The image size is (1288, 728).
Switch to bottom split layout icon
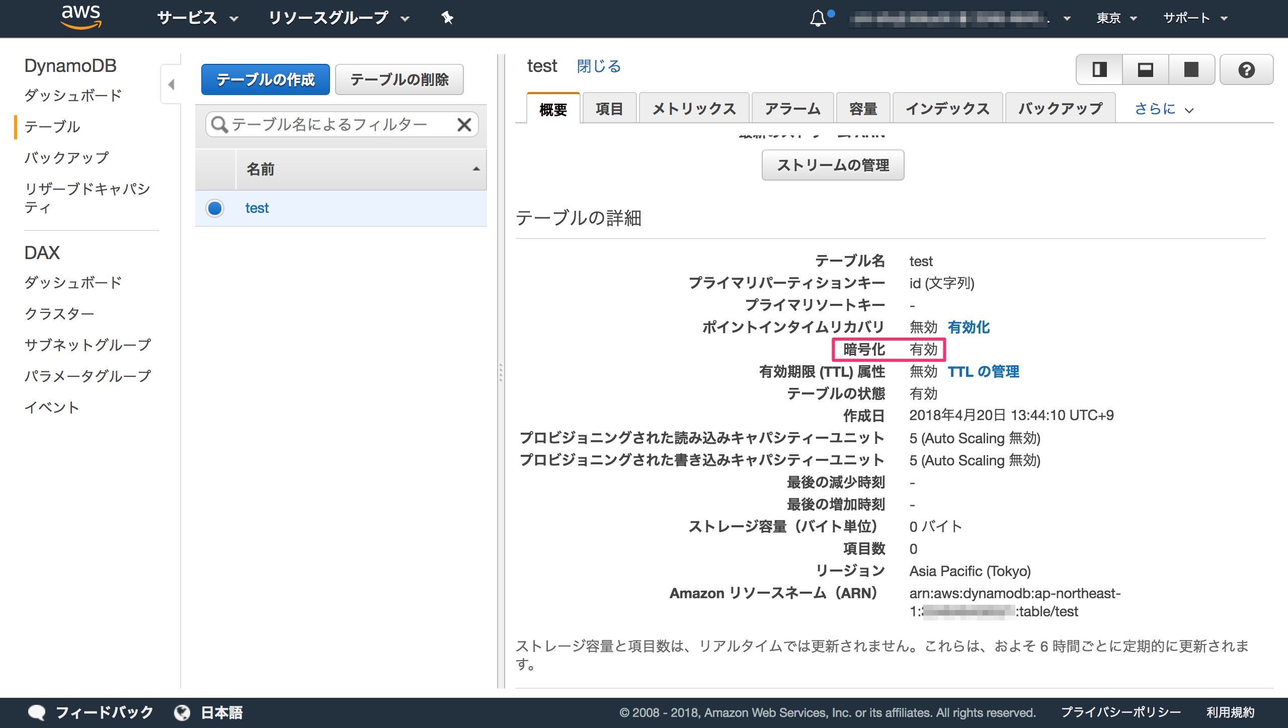pos(1146,69)
